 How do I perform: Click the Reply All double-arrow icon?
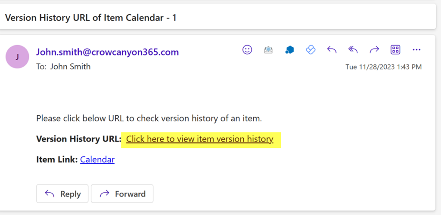(353, 50)
